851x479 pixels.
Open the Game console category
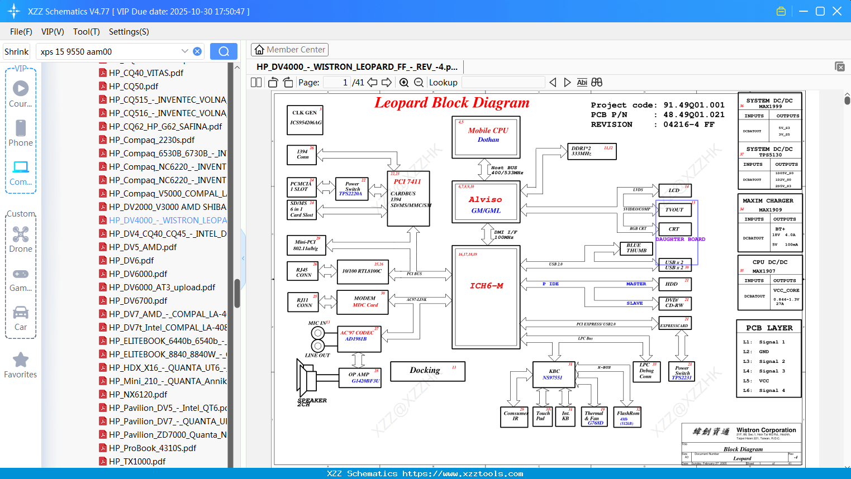[x=21, y=280]
